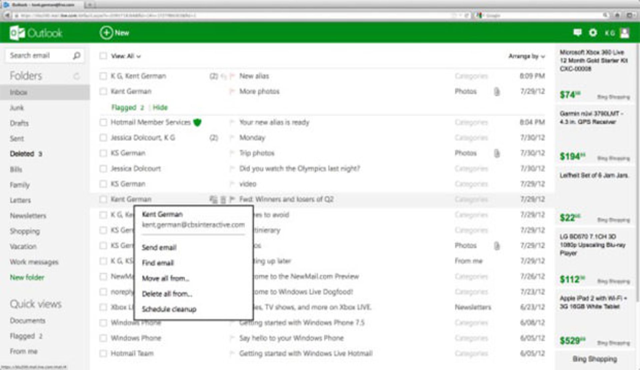Check the select-all checkbox beside View All

[x=103, y=56]
